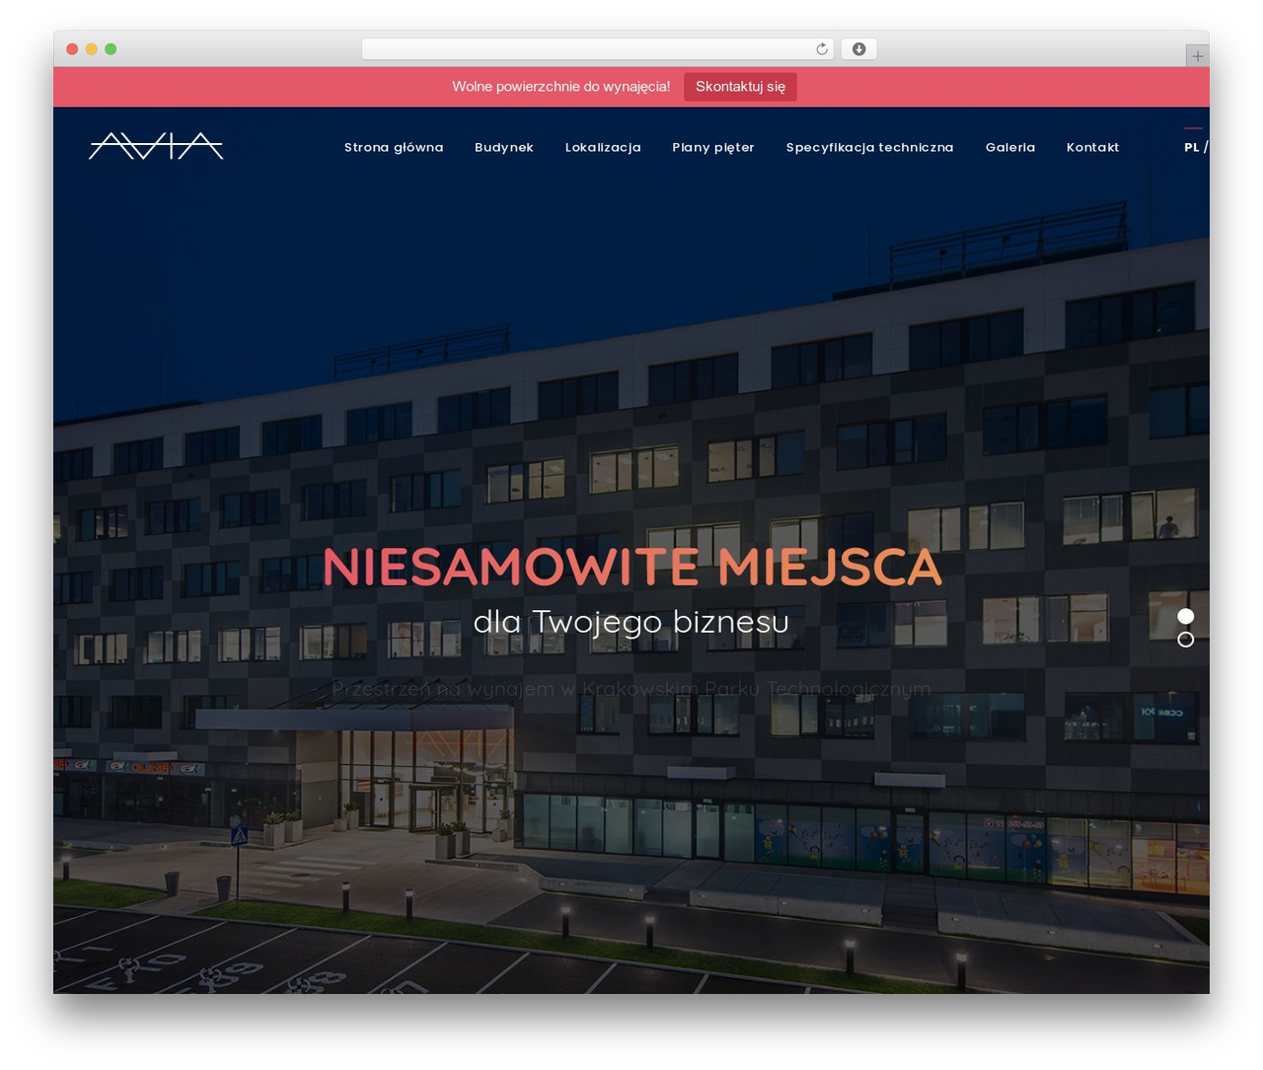Switch language to PL
1263x1070 pixels.
click(1192, 147)
